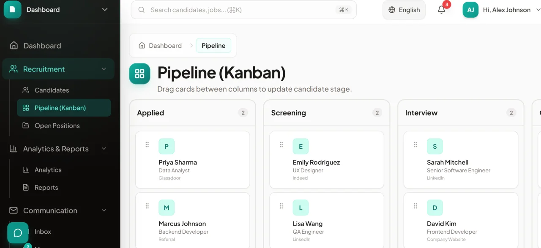The width and height of the screenshot is (541, 248).
Task: Click the AJ user avatar
Action: [470, 10]
